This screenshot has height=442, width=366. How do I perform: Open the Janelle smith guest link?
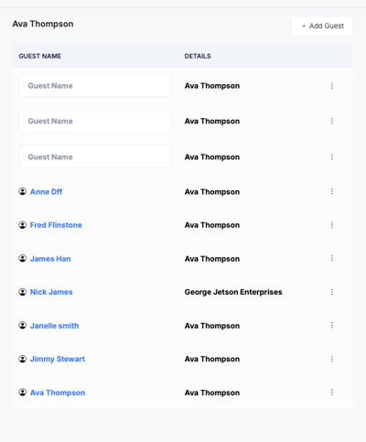pos(54,326)
